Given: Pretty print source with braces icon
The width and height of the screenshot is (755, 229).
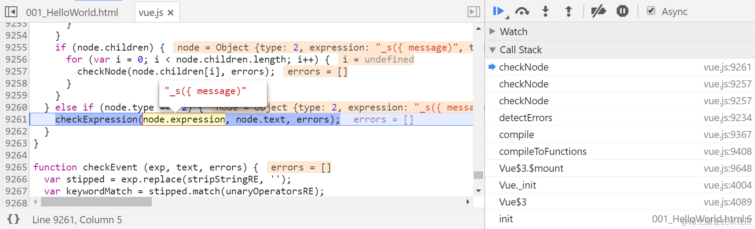Looking at the screenshot, I should point(13,219).
